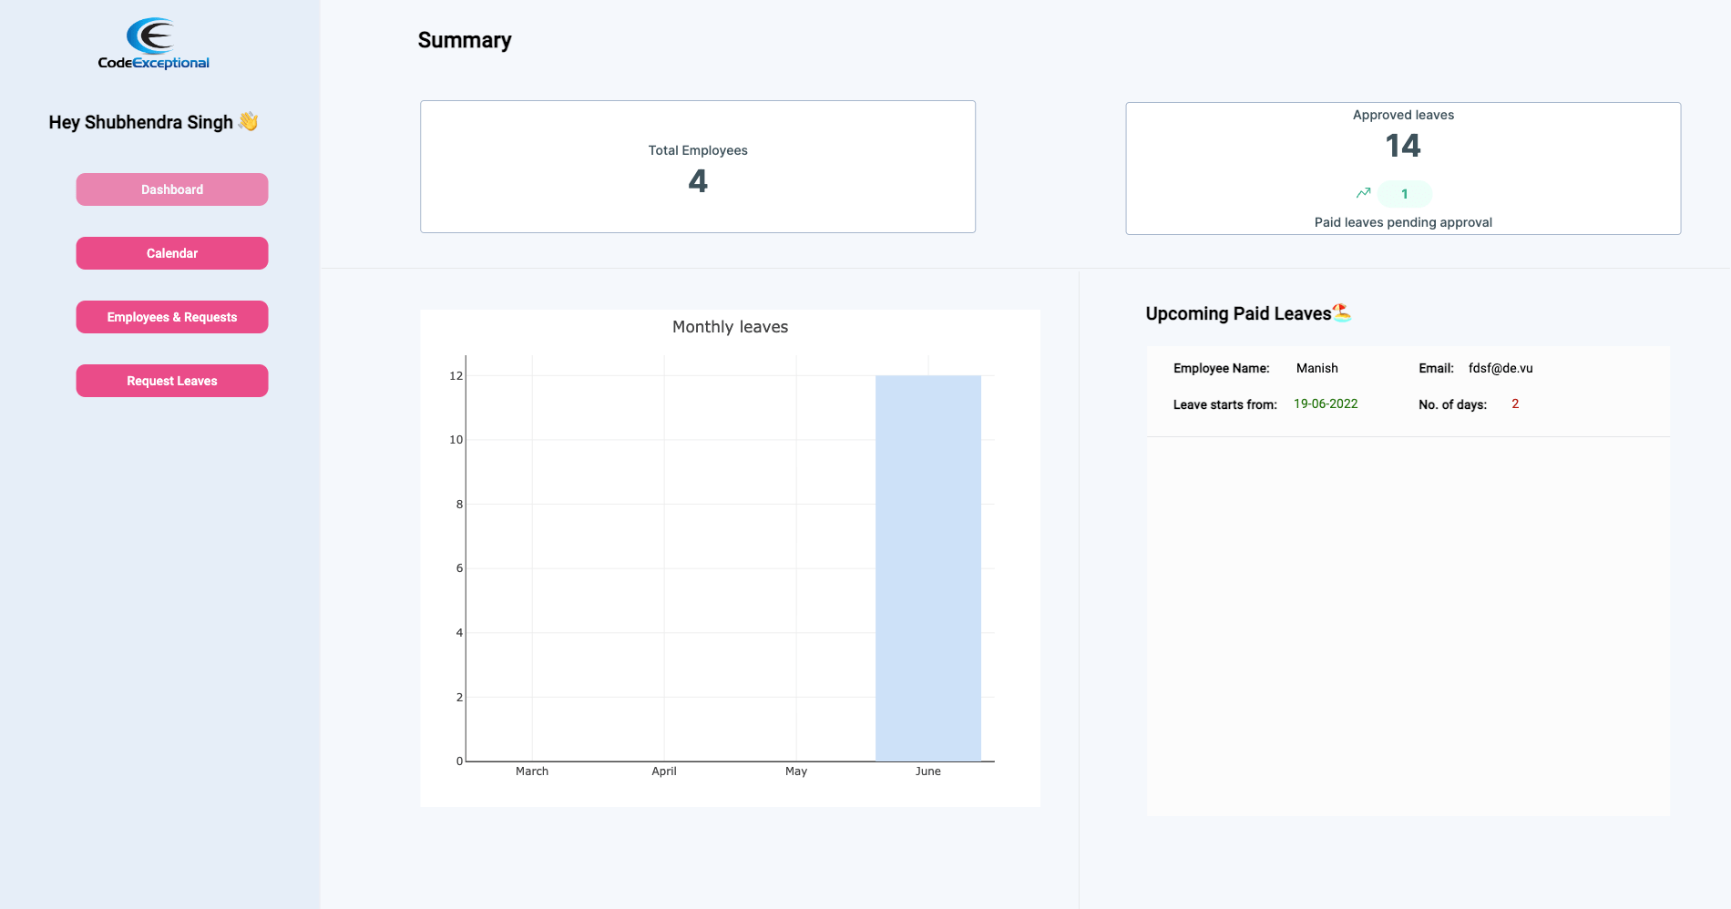Click employee name Manish
1731x909 pixels.
coord(1316,368)
